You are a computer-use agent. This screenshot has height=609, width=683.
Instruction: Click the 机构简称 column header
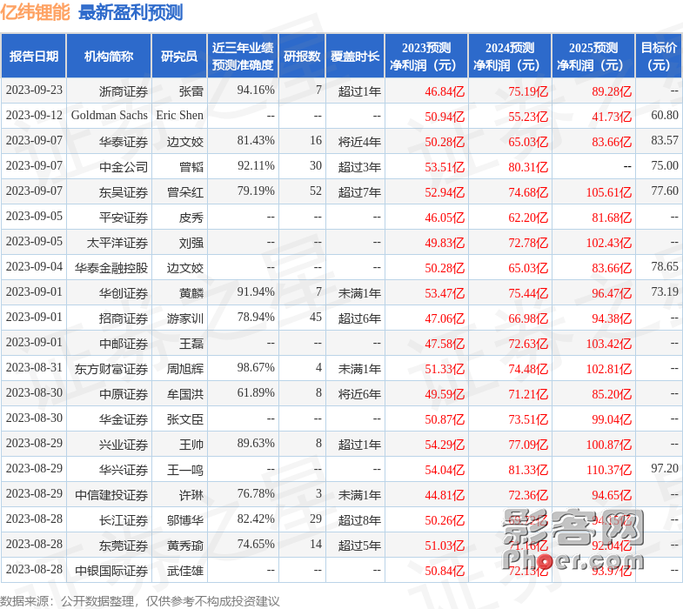tap(109, 57)
